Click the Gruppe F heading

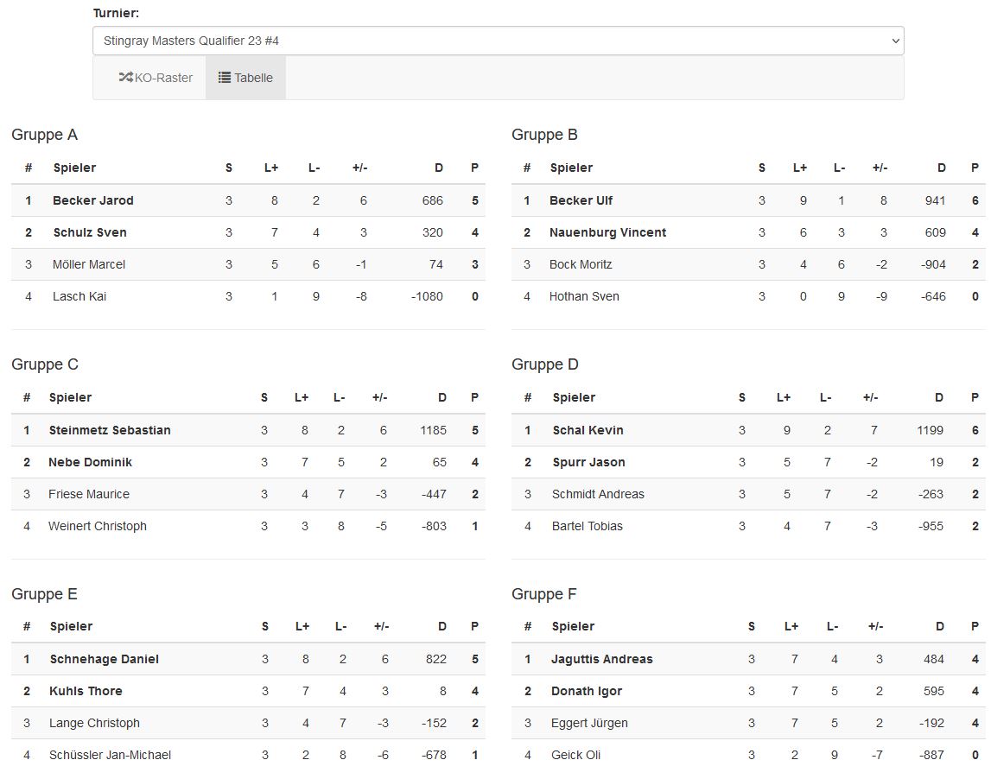pos(544,594)
